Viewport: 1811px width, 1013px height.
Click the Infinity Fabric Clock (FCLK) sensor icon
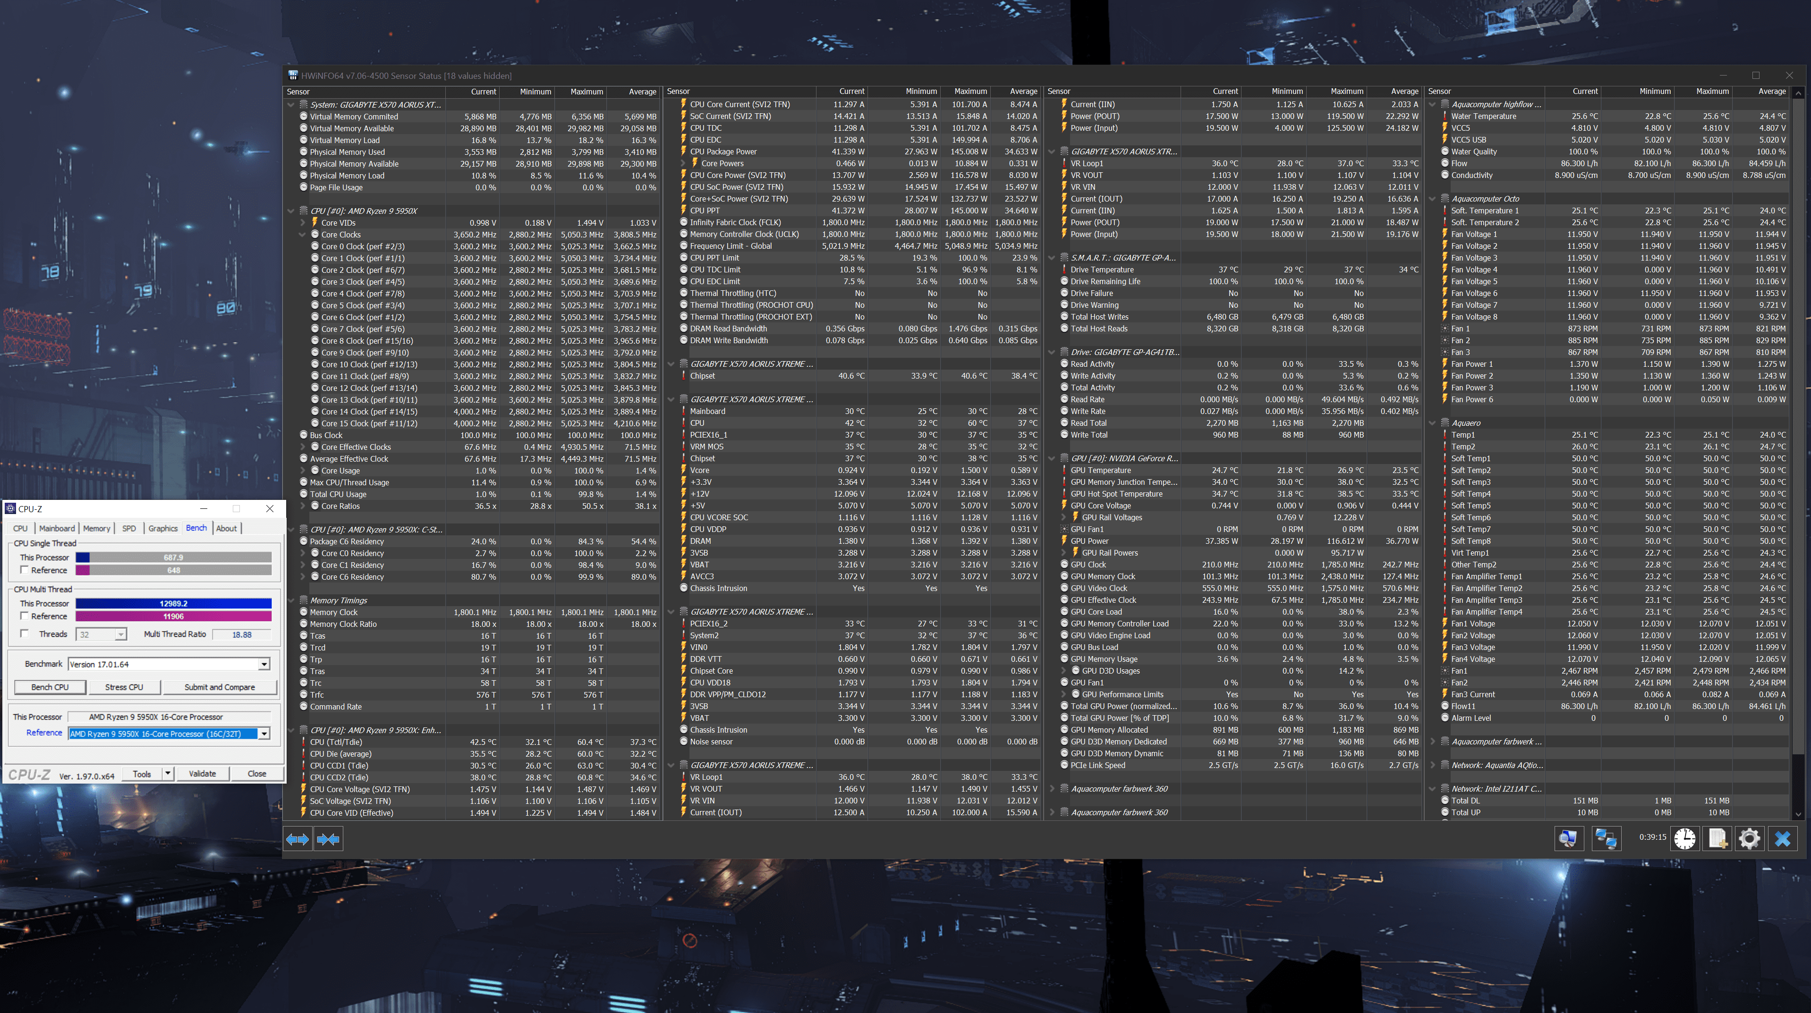(683, 222)
